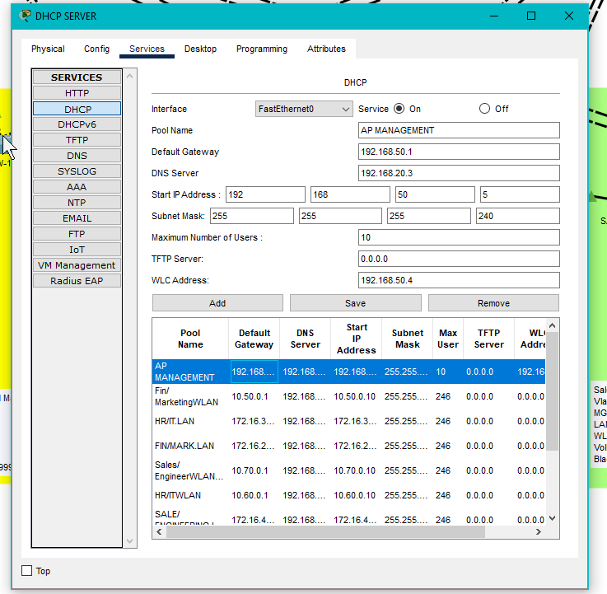Enable the Service On radio button

tap(399, 109)
